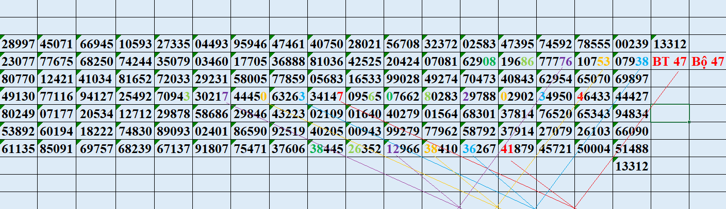Click the red Bộ 47 cell
Viewport: 726px width, 209px height.
[x=707, y=62]
